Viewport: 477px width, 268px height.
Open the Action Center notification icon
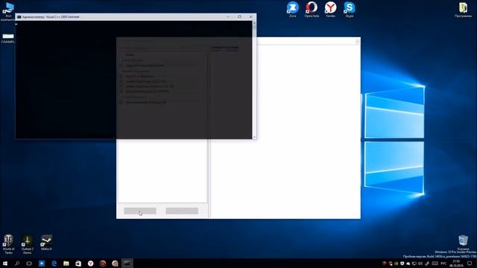[470, 264]
